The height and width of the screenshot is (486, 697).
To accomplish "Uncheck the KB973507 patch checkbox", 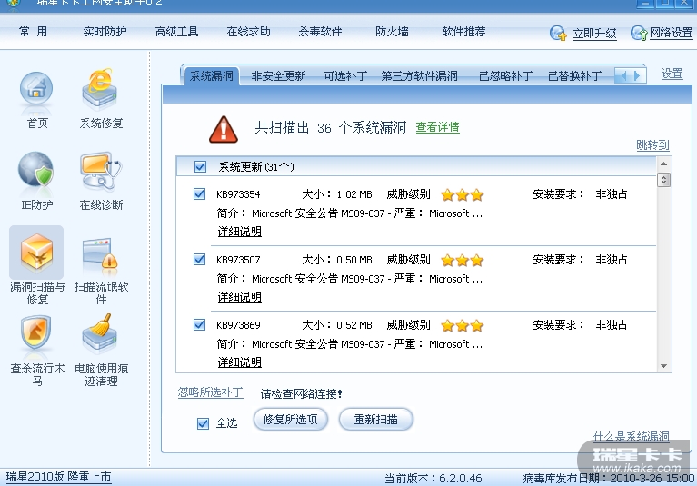I will (x=200, y=259).
